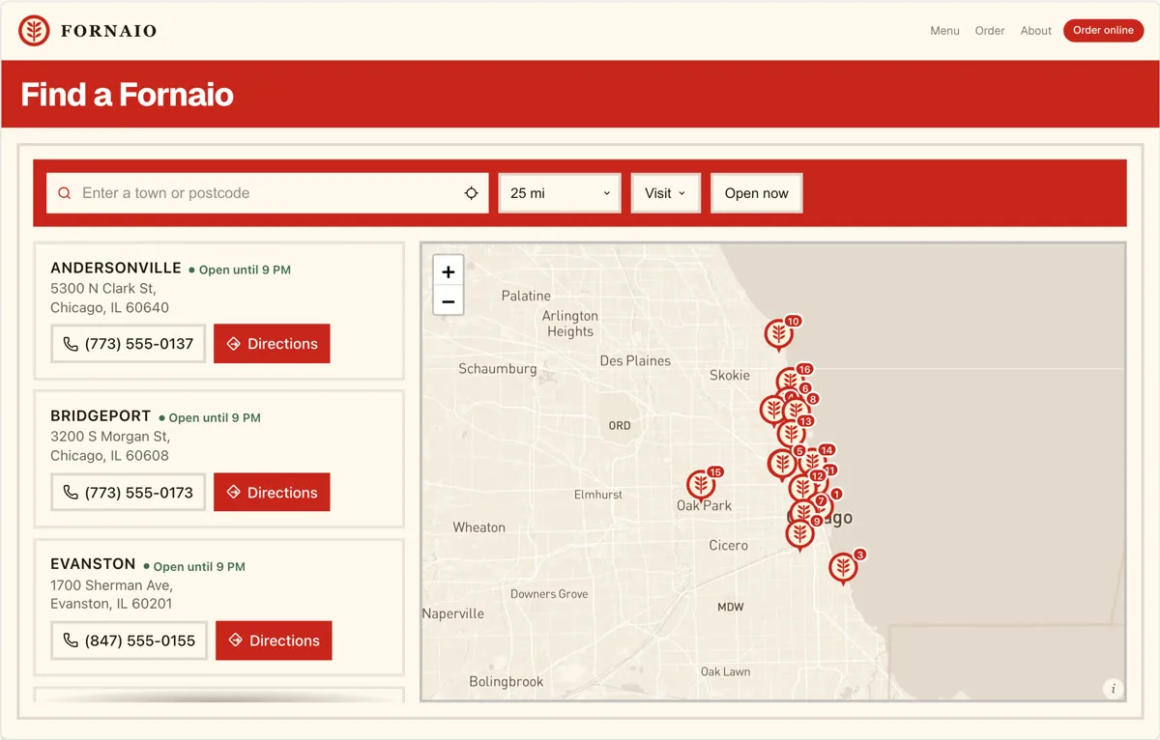Image resolution: width=1160 pixels, height=740 pixels.
Task: Click Evanston's 'Open until 9 PM' status
Action: pyautogui.click(x=194, y=566)
